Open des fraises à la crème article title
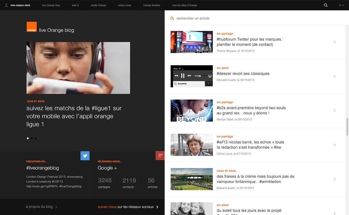The width and height of the screenshot is (349, 215). coord(256,179)
